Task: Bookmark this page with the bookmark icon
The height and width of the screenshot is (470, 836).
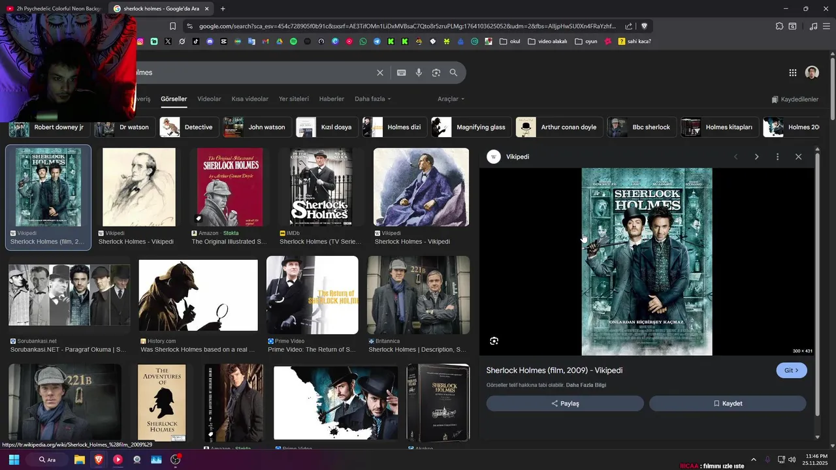Action: click(x=172, y=26)
